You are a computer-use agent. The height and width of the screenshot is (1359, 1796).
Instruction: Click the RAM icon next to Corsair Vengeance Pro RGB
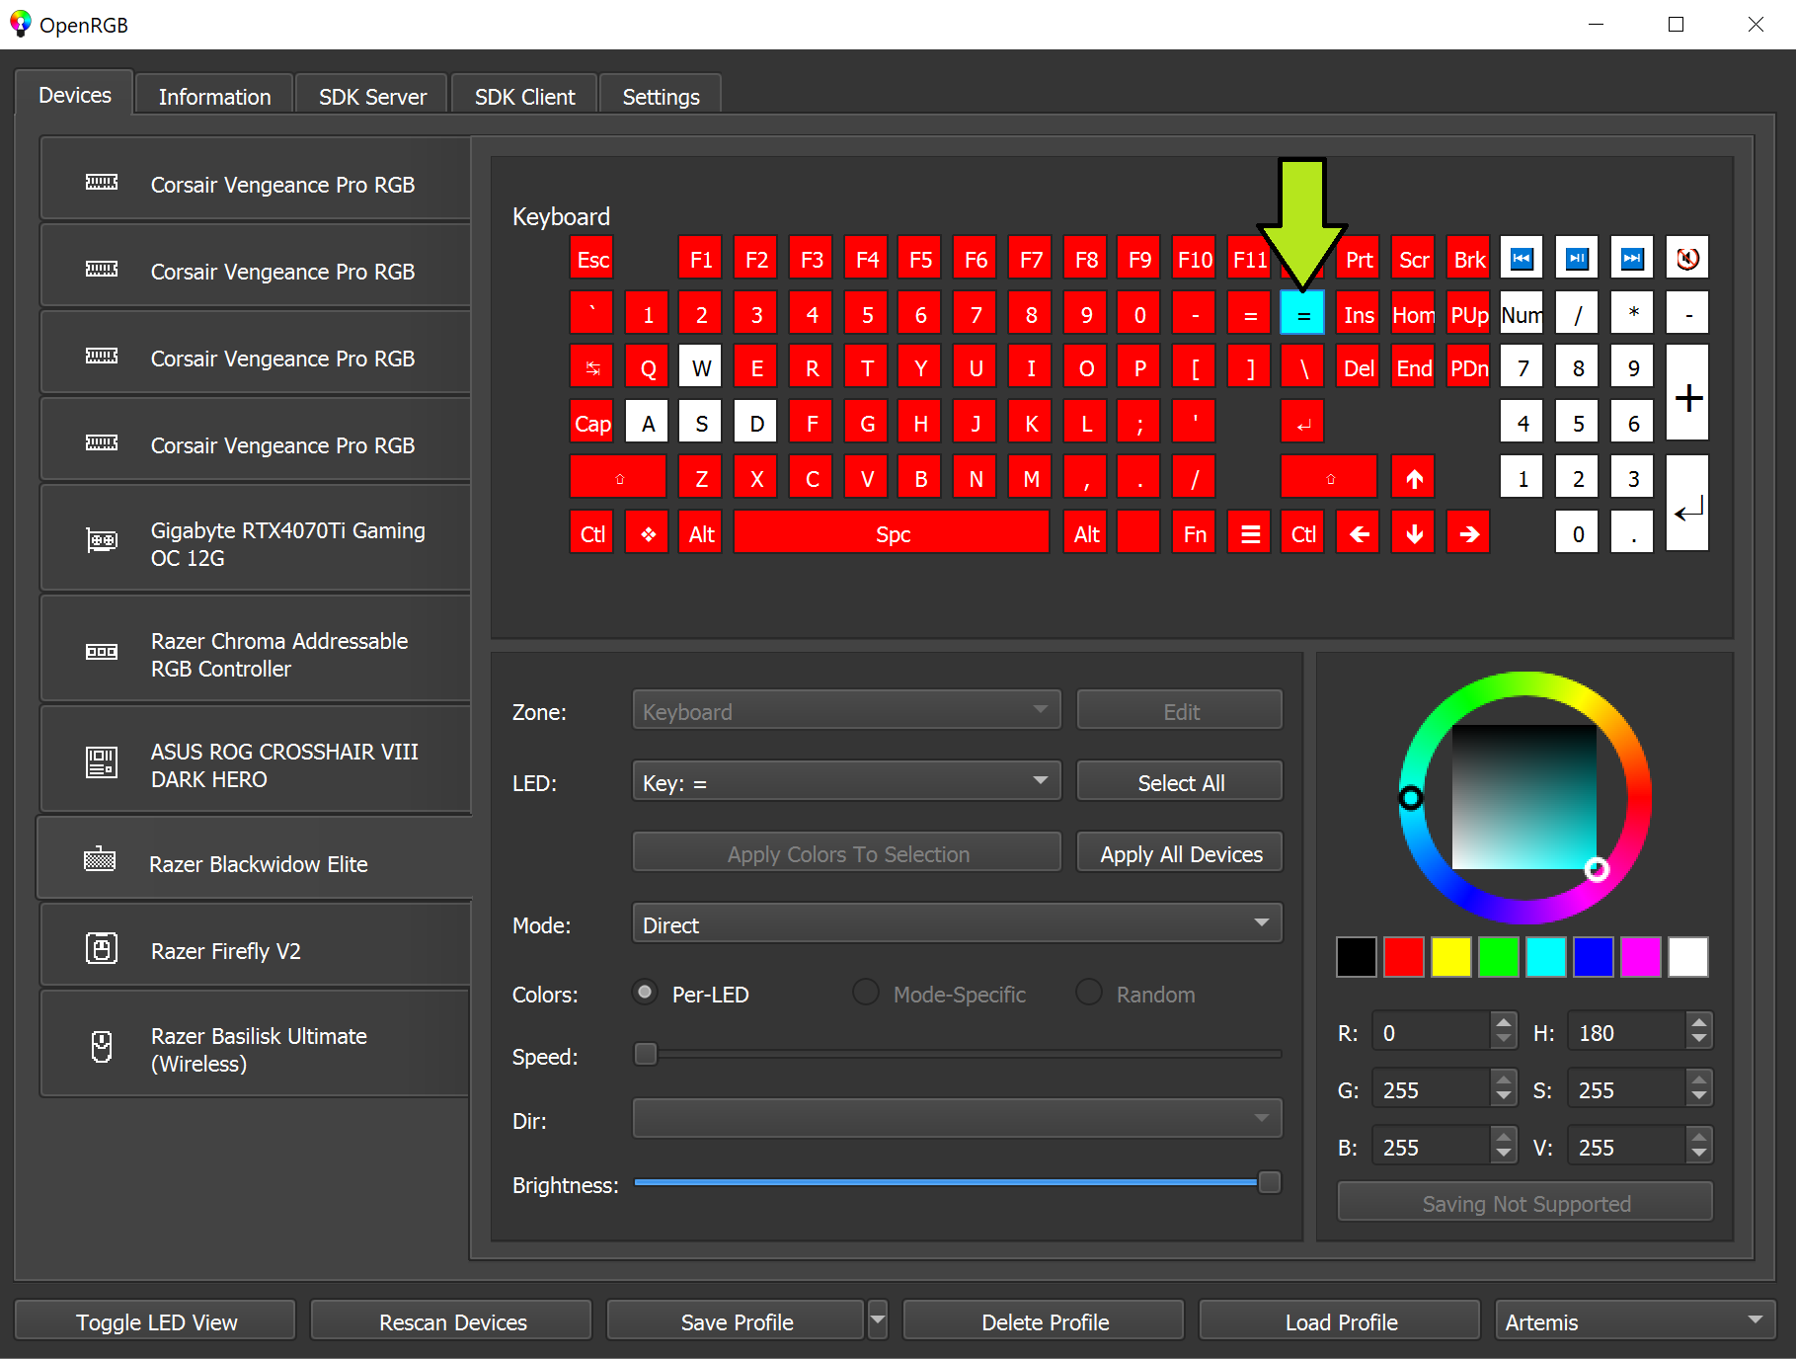pos(101,181)
